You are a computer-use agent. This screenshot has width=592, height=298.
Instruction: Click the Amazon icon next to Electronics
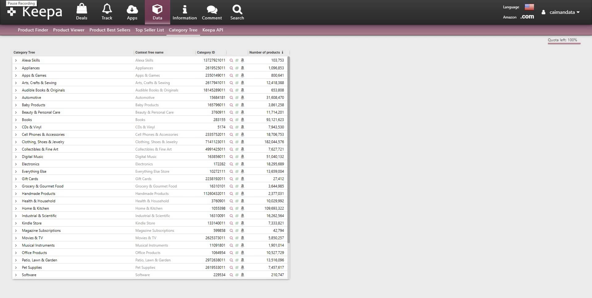point(243,164)
